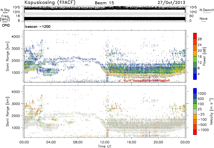The width and height of the screenshot is (214, 148).
Task: Click the 'Time UT' axis title
Action: [105, 146]
